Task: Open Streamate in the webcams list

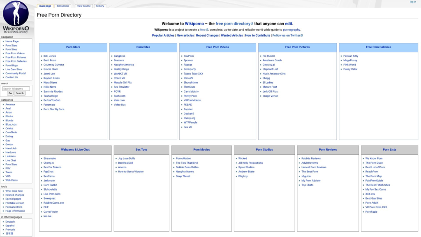Action: pos(50,158)
